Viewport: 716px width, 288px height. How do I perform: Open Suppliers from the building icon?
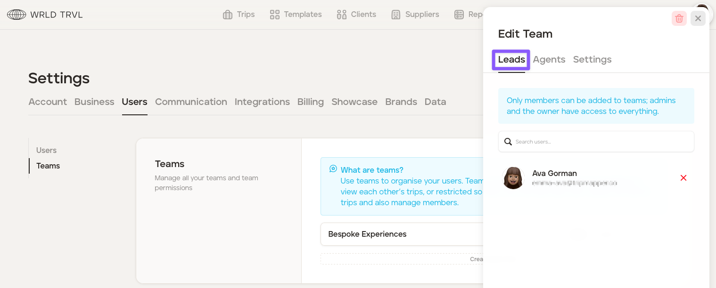(x=396, y=15)
